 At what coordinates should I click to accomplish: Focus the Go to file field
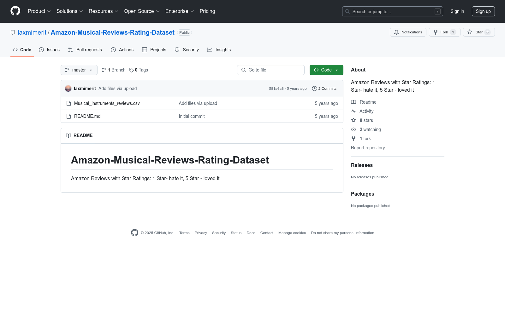pos(271,70)
